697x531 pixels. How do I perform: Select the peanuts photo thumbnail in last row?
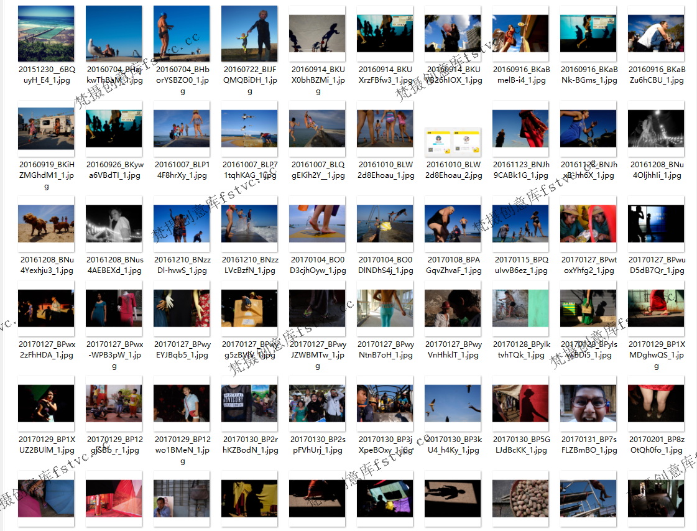520,498
